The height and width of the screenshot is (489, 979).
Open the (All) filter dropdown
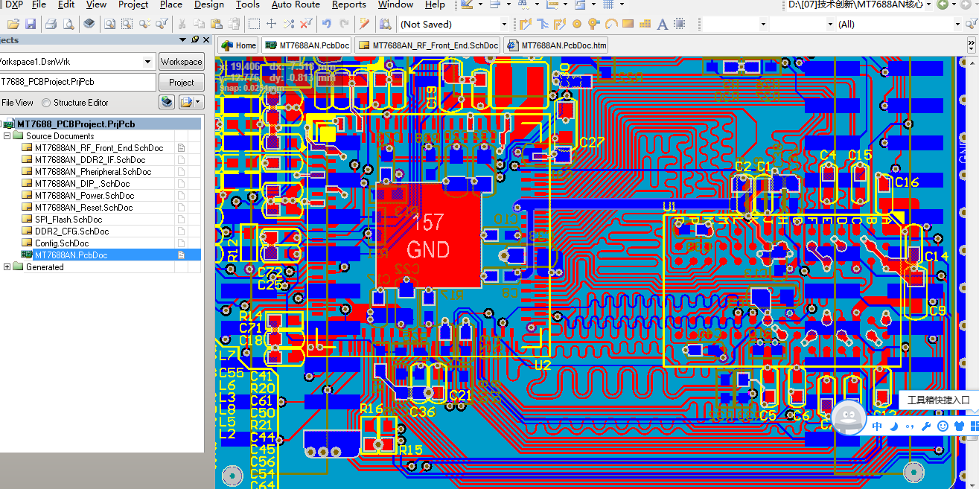[x=957, y=25]
